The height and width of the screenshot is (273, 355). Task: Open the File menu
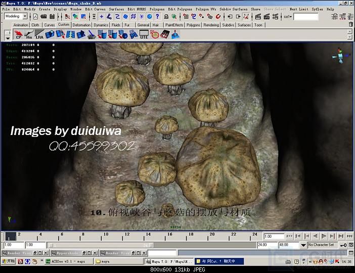tap(6, 9)
